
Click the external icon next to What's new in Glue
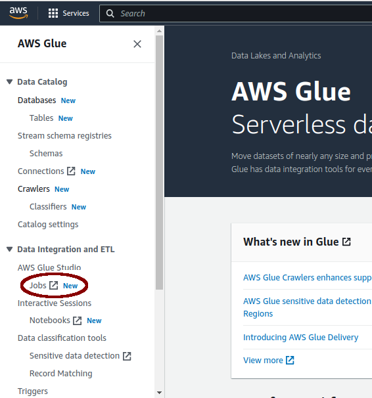click(346, 242)
